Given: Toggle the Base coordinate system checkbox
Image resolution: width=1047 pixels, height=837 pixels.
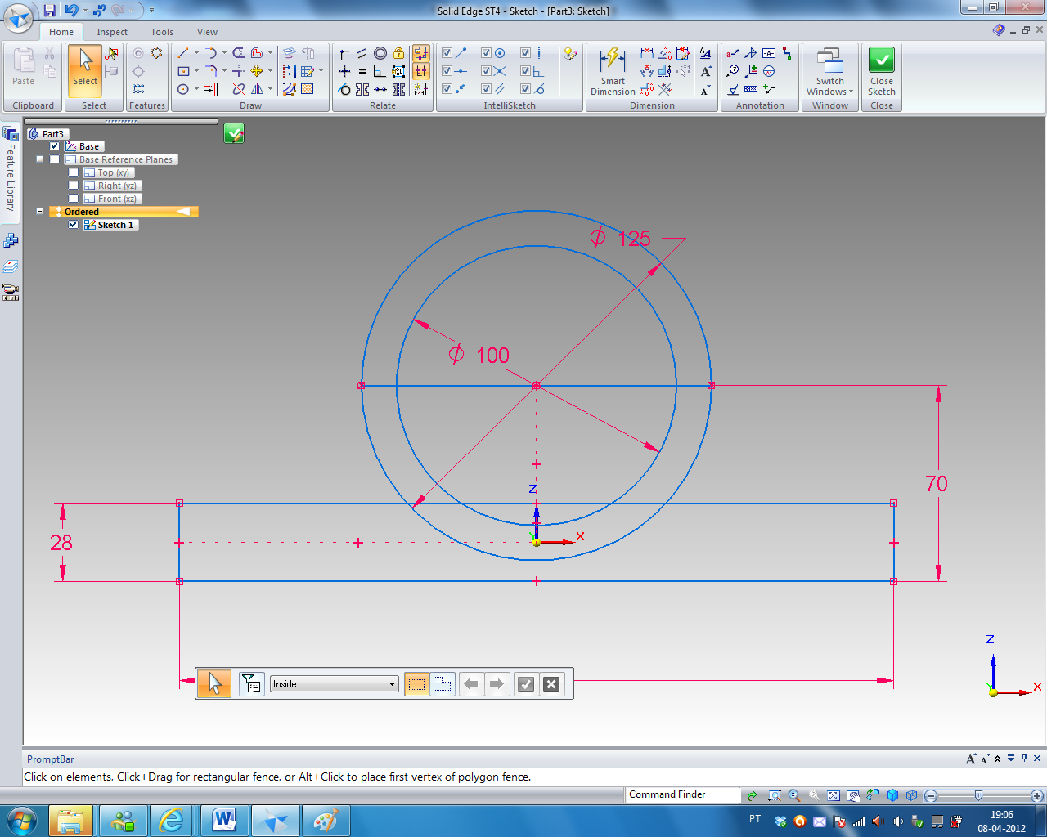Looking at the screenshot, I should point(55,146).
